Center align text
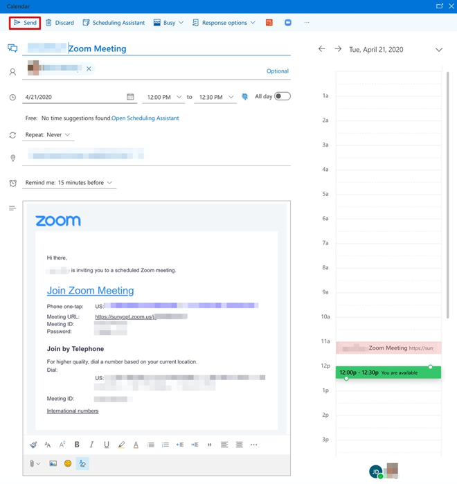The image size is (457, 484). pyautogui.click(x=239, y=445)
